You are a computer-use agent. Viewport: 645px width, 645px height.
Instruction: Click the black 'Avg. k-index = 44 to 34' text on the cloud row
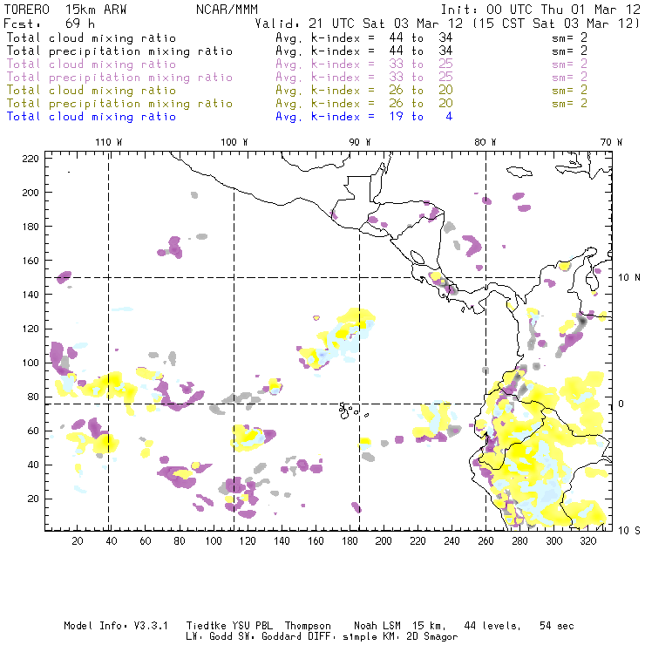364,37
